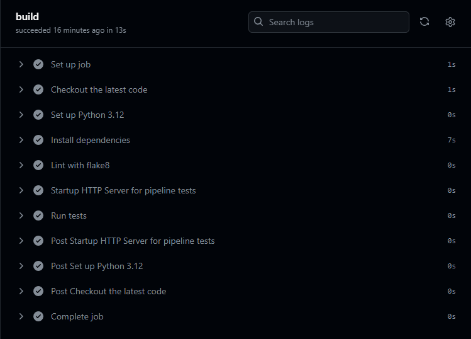Click success checkmark beside Install dependencies
Screen dimensions: 471x339
(x=38, y=140)
